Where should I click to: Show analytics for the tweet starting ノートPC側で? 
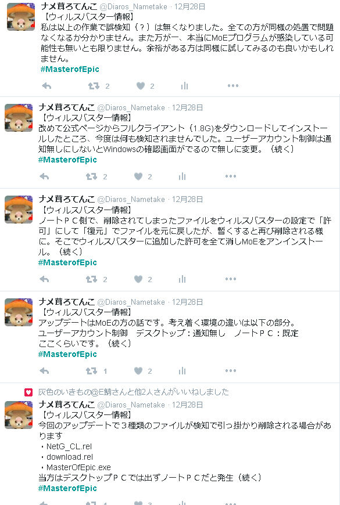[x=182, y=279]
